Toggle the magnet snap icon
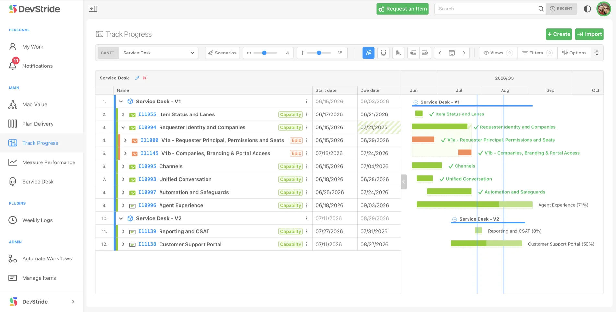 383,53
